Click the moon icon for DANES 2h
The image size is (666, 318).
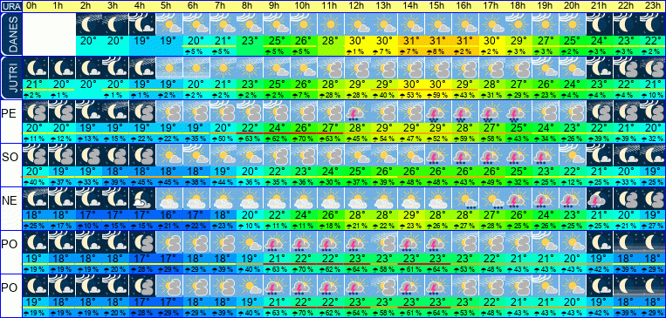89,24
